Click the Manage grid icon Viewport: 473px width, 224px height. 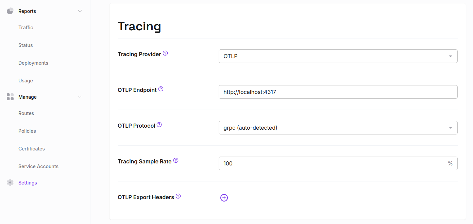(x=10, y=97)
